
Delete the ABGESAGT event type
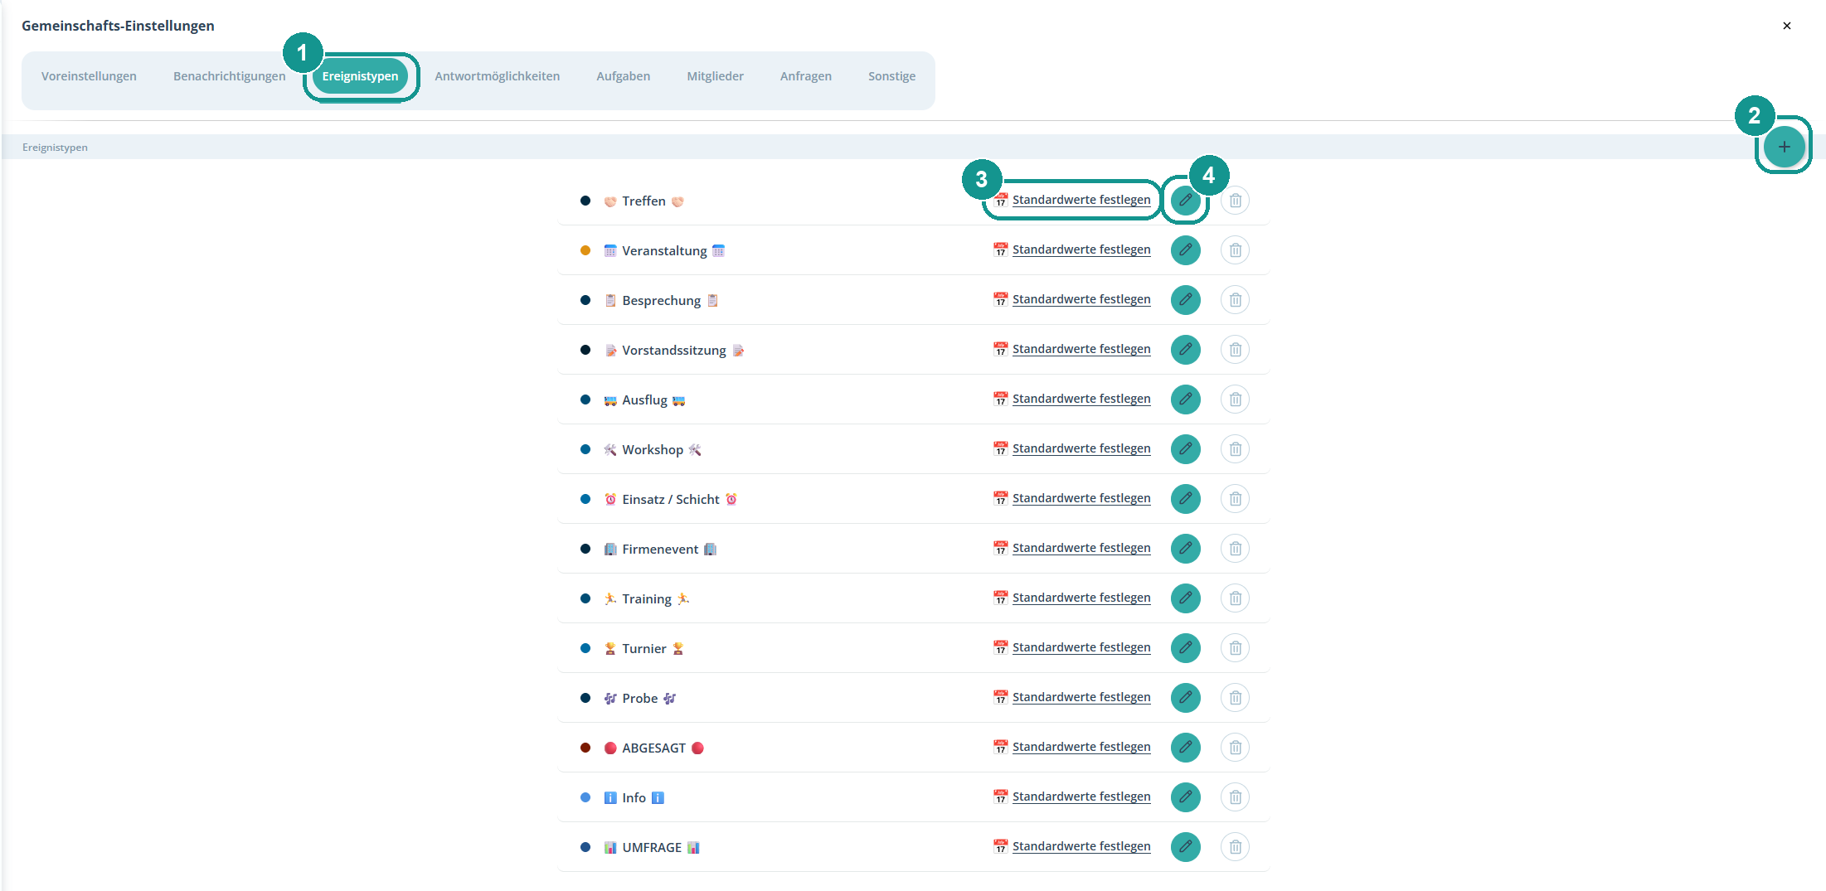pos(1235,748)
